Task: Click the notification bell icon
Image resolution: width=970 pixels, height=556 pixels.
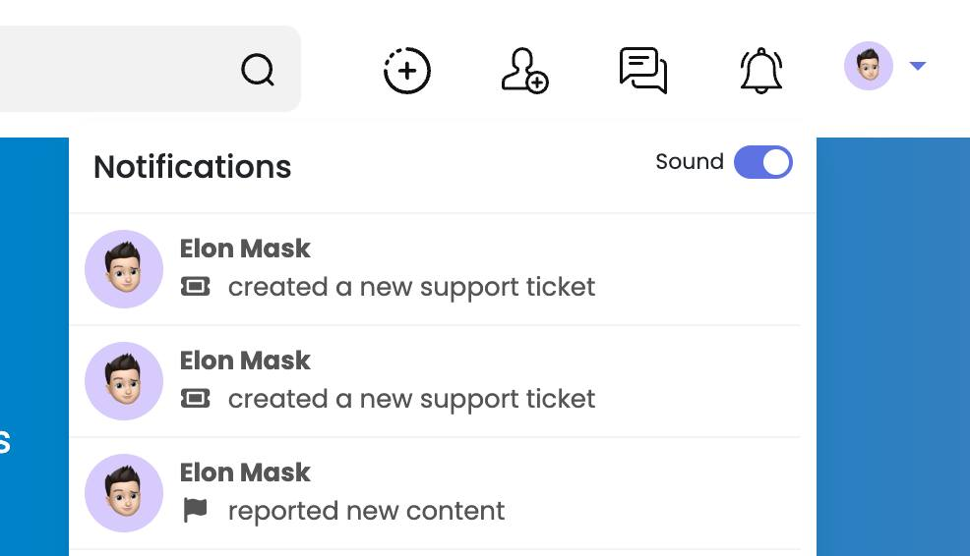Action: [x=760, y=71]
